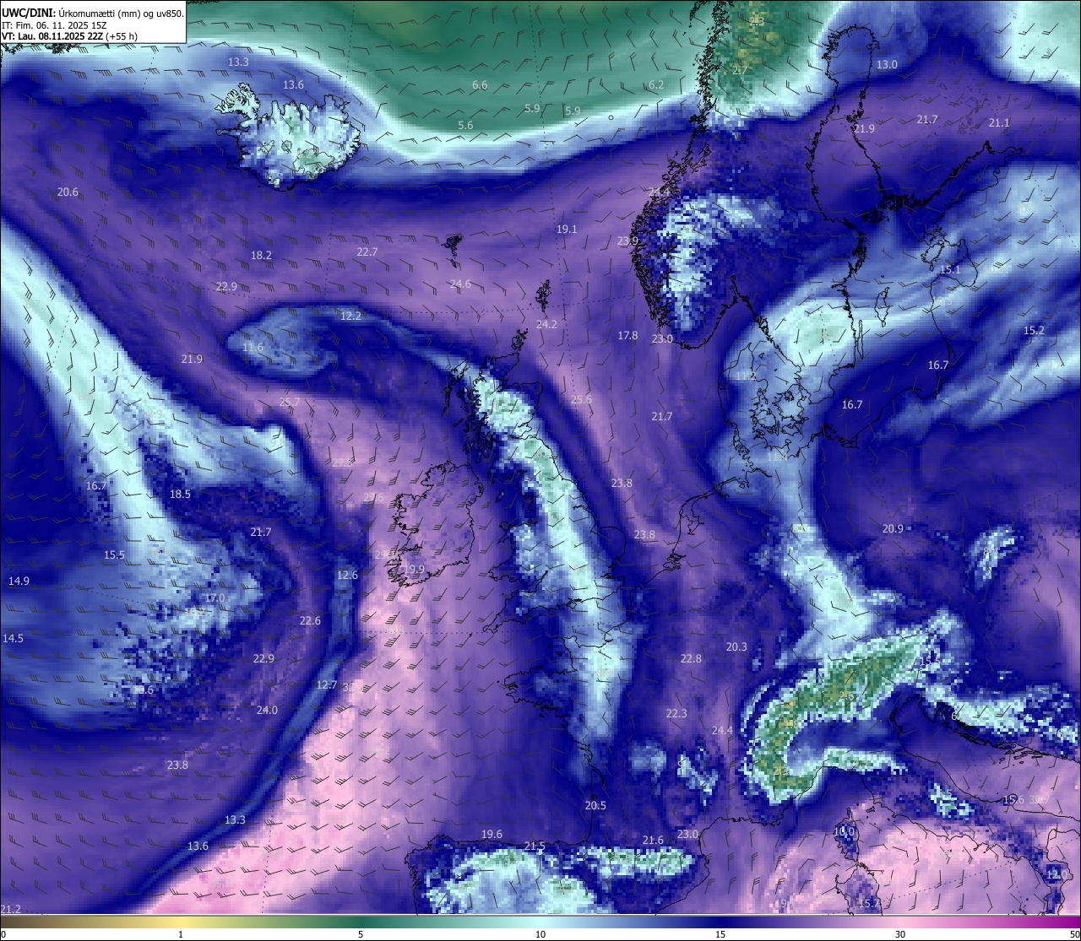
Task: Click the legend tick label 50
Action: [1074, 934]
